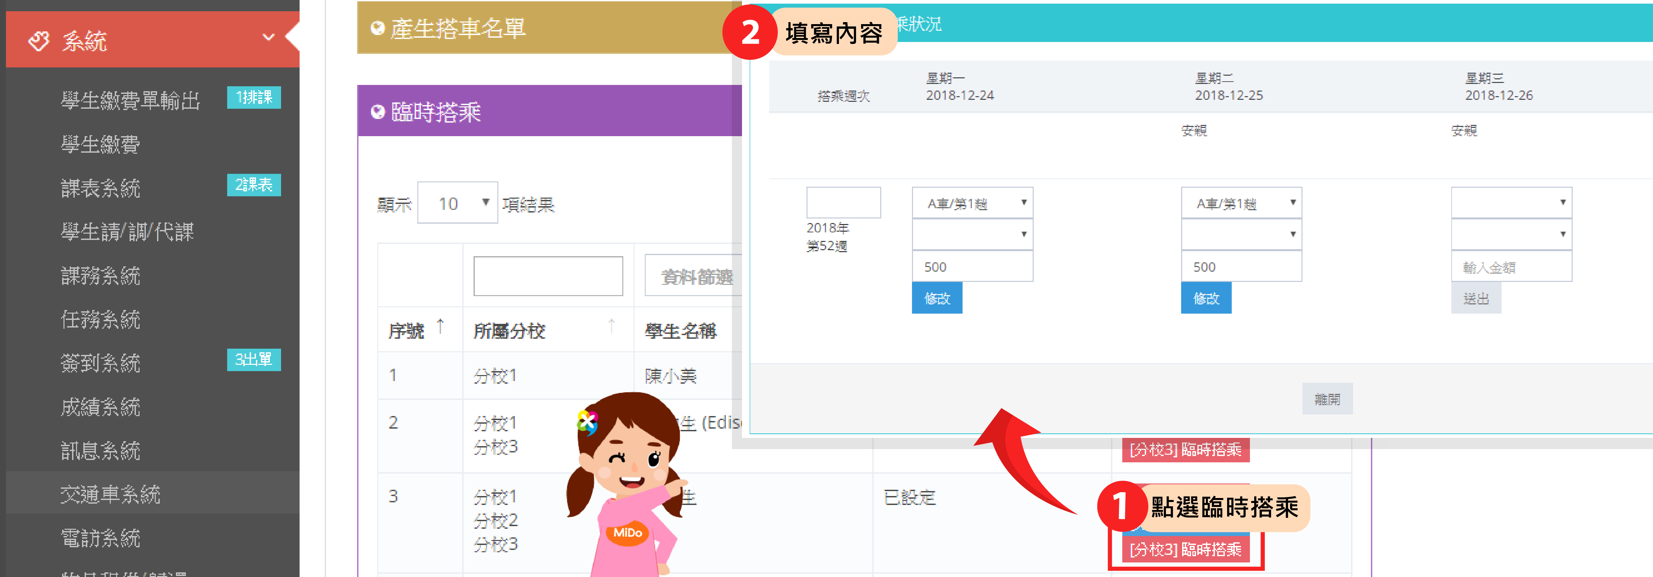Open the 10 results-per-page dropdown

[457, 203]
